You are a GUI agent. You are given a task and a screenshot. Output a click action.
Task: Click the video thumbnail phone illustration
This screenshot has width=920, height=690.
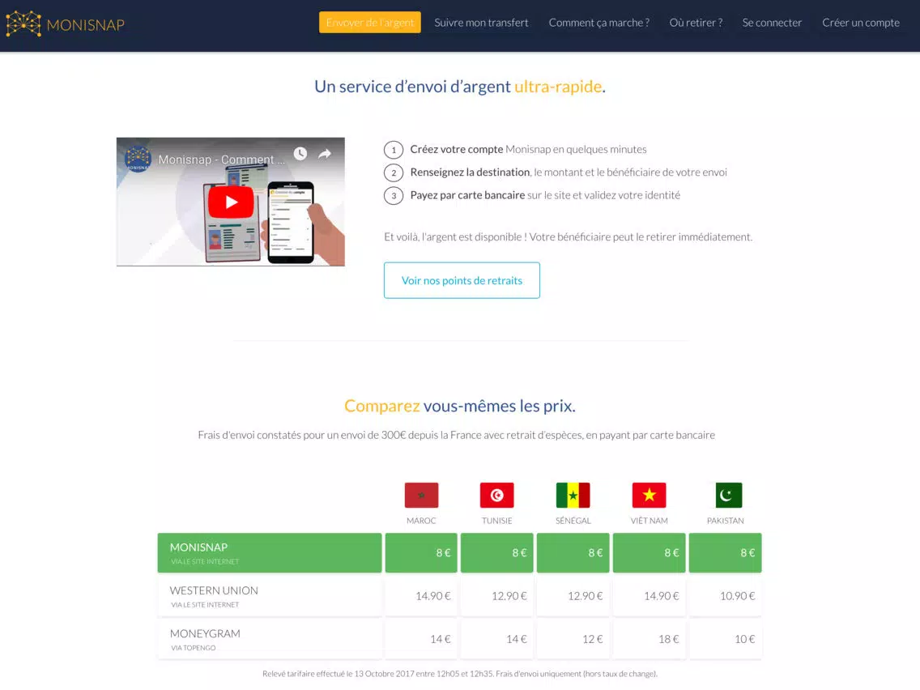click(x=291, y=222)
